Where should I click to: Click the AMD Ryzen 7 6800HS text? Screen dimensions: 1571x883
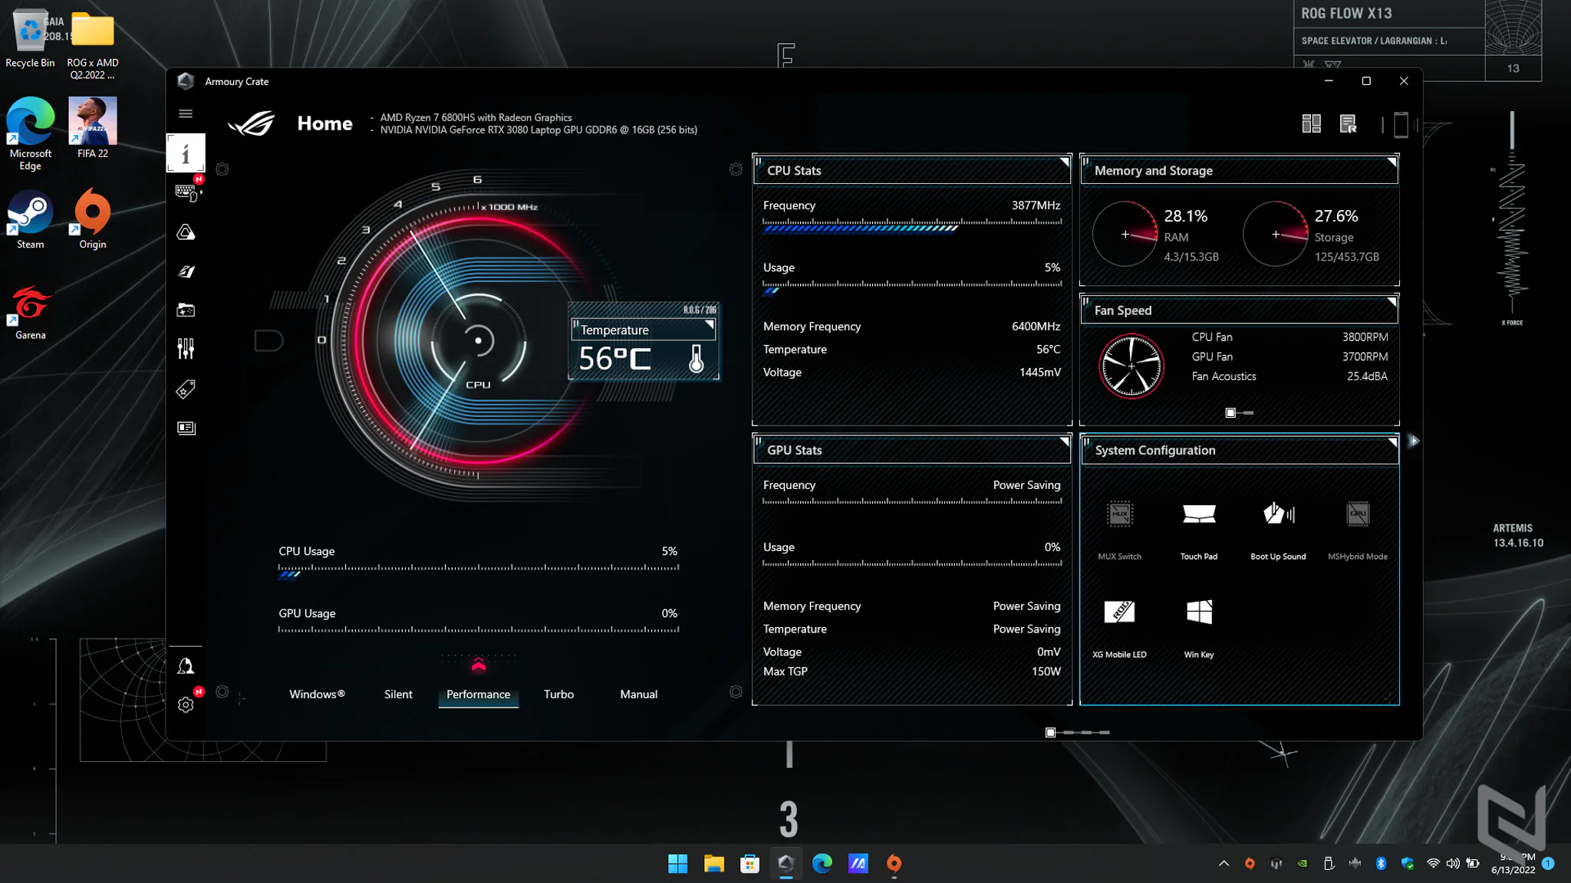point(476,117)
